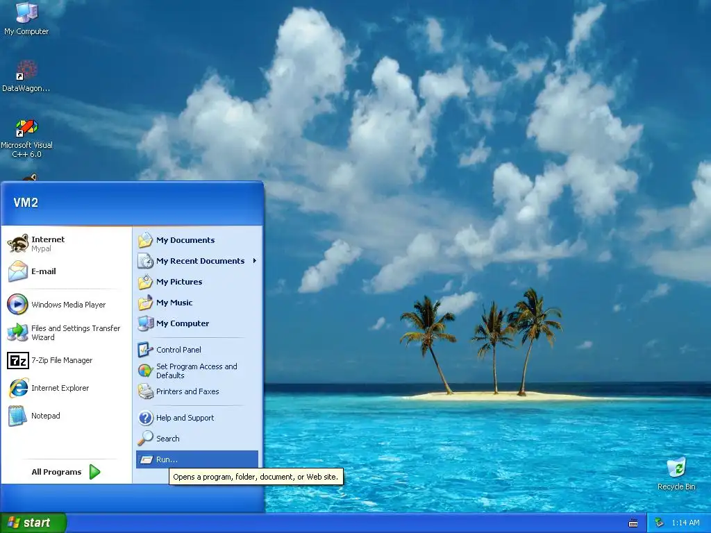The width and height of the screenshot is (711, 533).
Task: Open Control Panel
Action: pos(197,350)
